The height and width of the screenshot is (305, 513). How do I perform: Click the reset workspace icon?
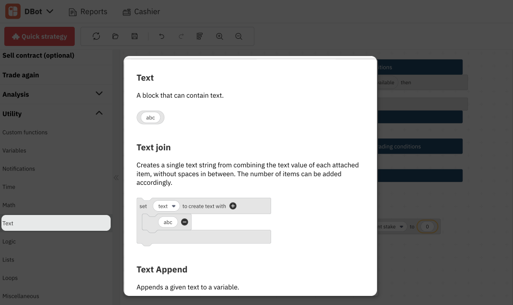pos(96,36)
